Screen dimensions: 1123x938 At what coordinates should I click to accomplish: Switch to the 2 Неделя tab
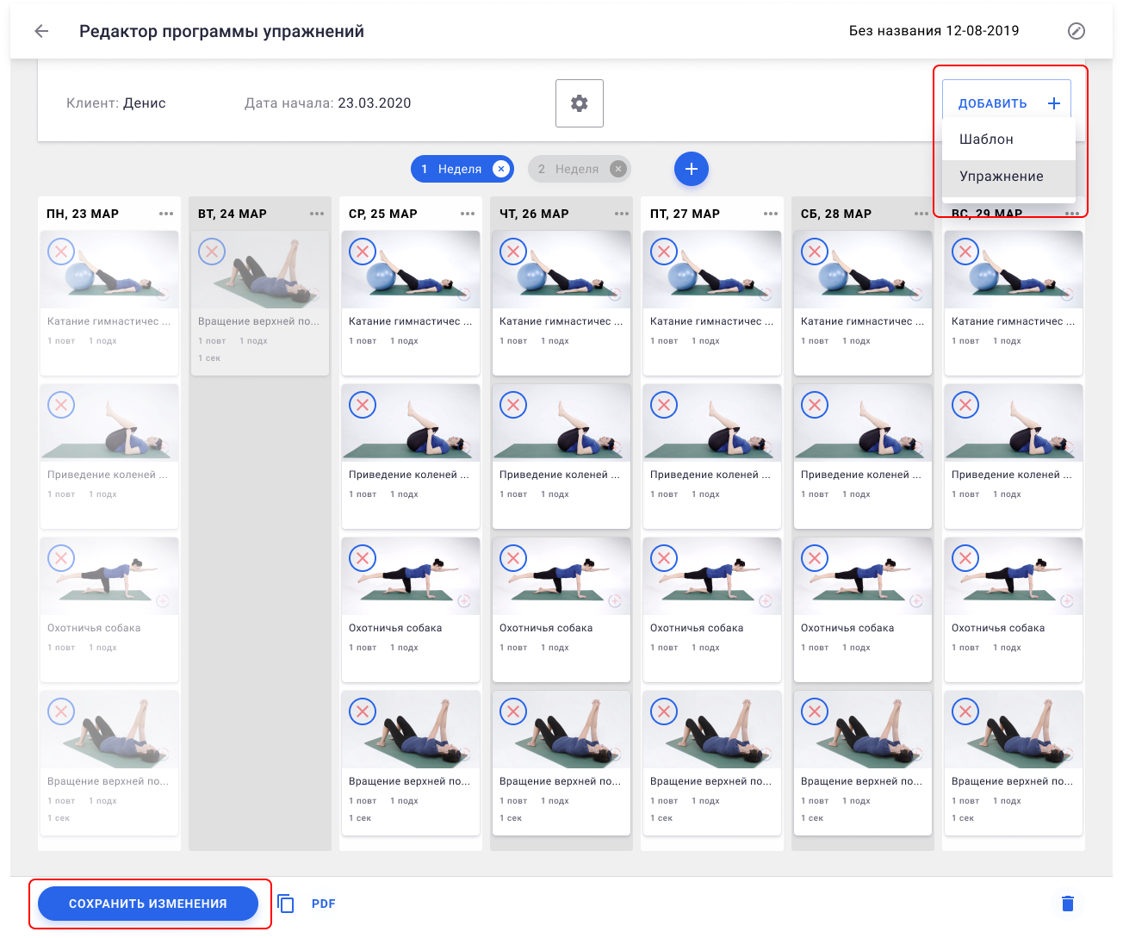coord(577,169)
